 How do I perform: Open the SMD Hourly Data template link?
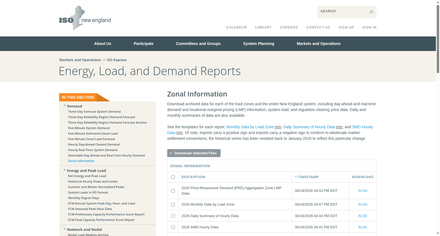coord(362,127)
